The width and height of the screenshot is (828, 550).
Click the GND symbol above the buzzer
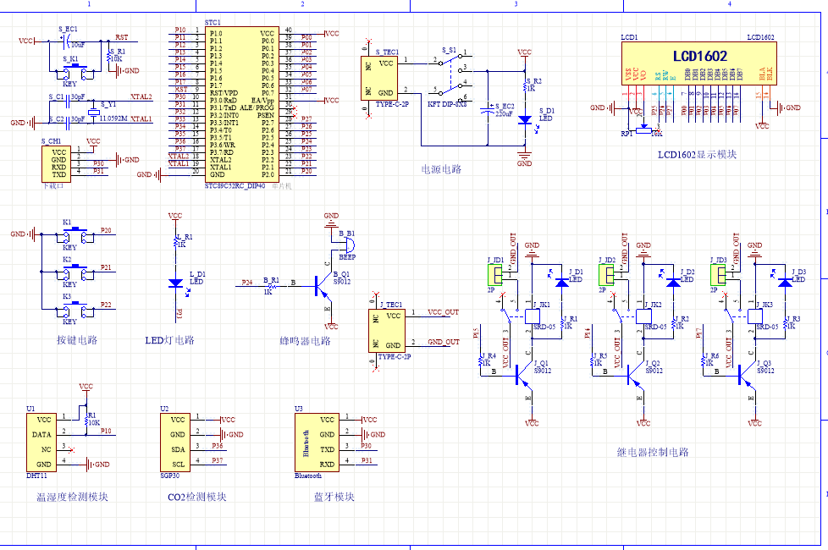(331, 221)
